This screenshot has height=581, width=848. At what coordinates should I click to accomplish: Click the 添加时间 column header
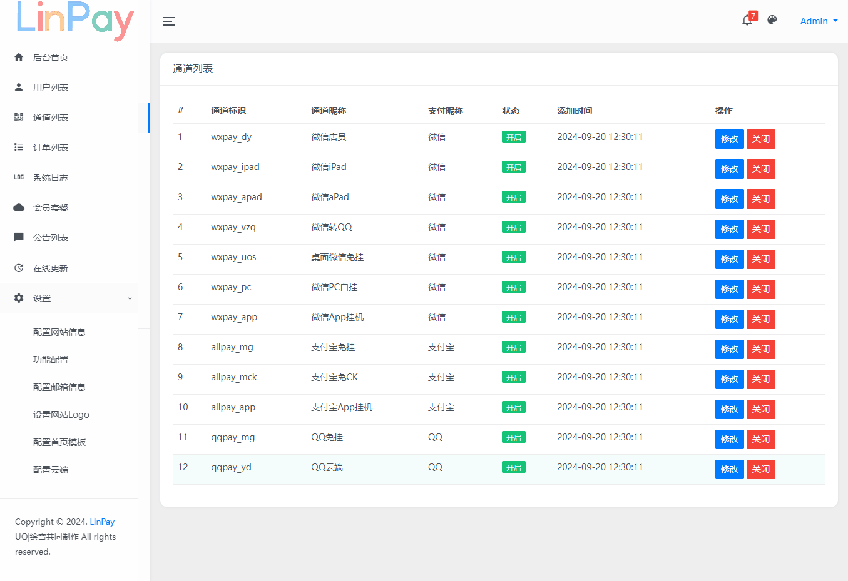[575, 111]
